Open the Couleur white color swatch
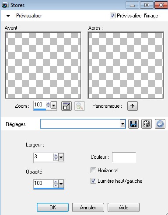This screenshot has height=215, width=168. pos(124,157)
